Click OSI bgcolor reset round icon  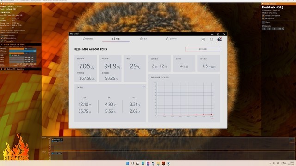[283, 29]
